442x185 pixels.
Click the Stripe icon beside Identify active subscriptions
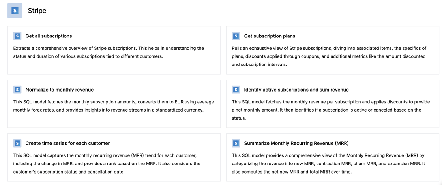pyautogui.click(x=236, y=90)
